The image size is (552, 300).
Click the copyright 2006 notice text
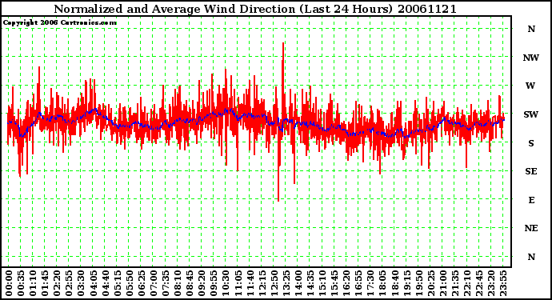[59, 23]
